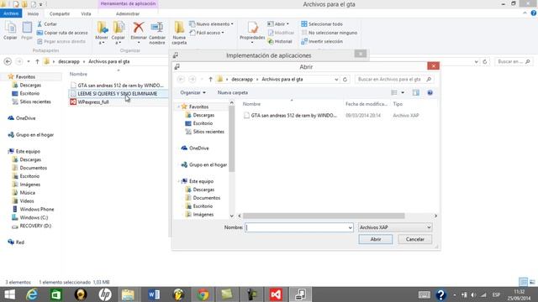Open Windows (C:) drive in sidebar

point(30,217)
